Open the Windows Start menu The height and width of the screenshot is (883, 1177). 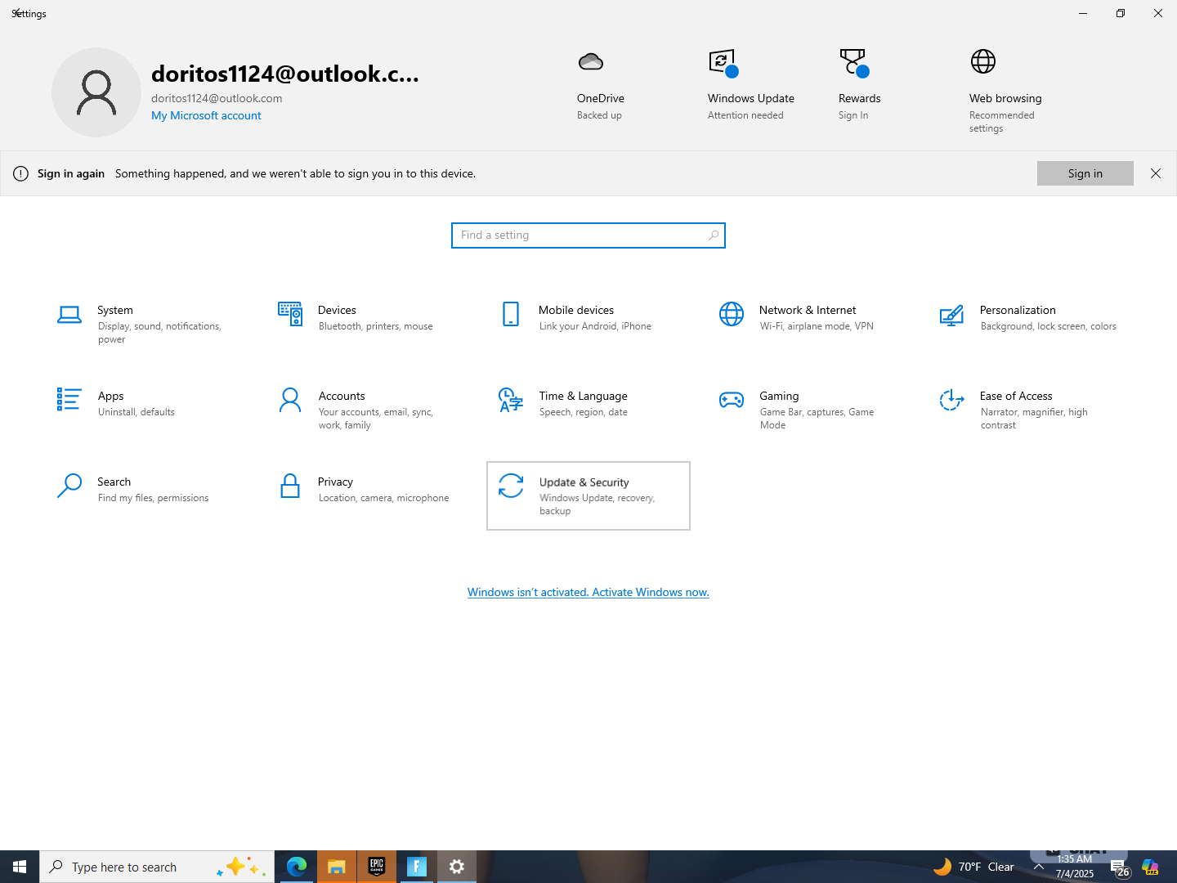tap(20, 867)
